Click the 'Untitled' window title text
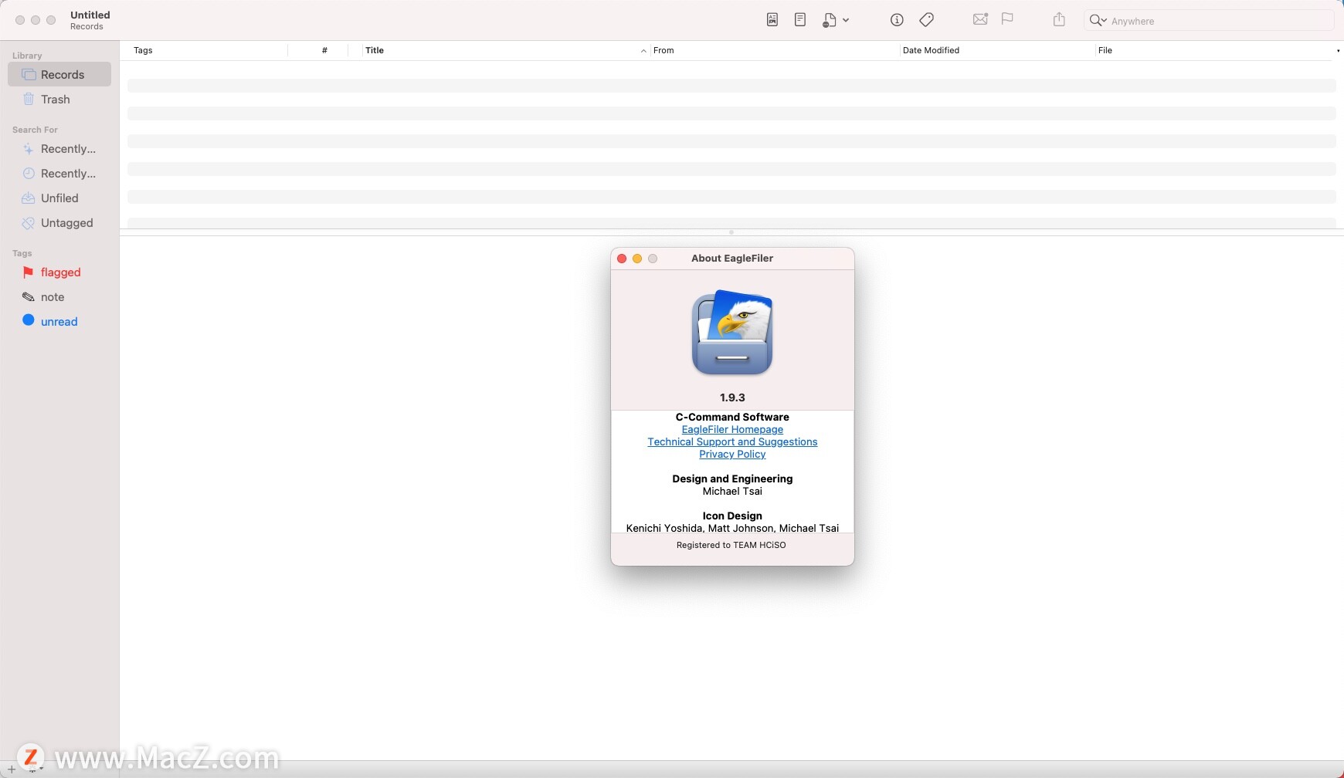The width and height of the screenshot is (1344, 778). click(x=90, y=15)
